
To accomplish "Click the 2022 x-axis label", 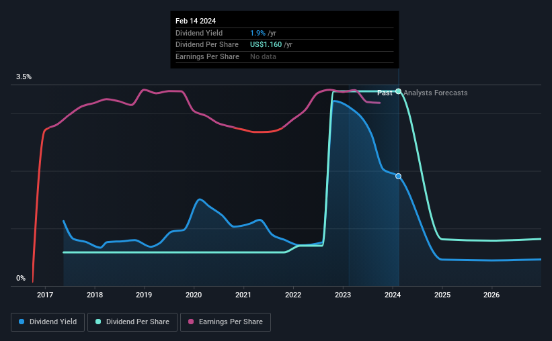I will (x=293, y=295).
